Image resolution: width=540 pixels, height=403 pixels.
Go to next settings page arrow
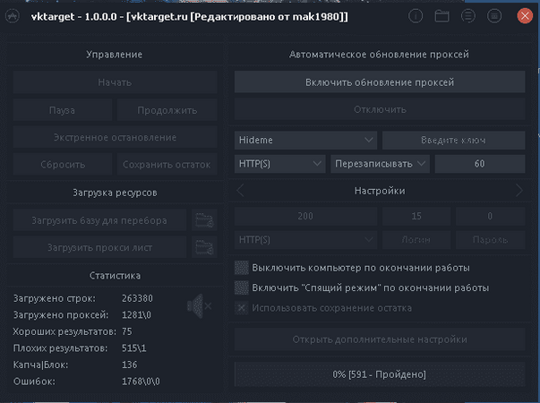click(x=519, y=191)
